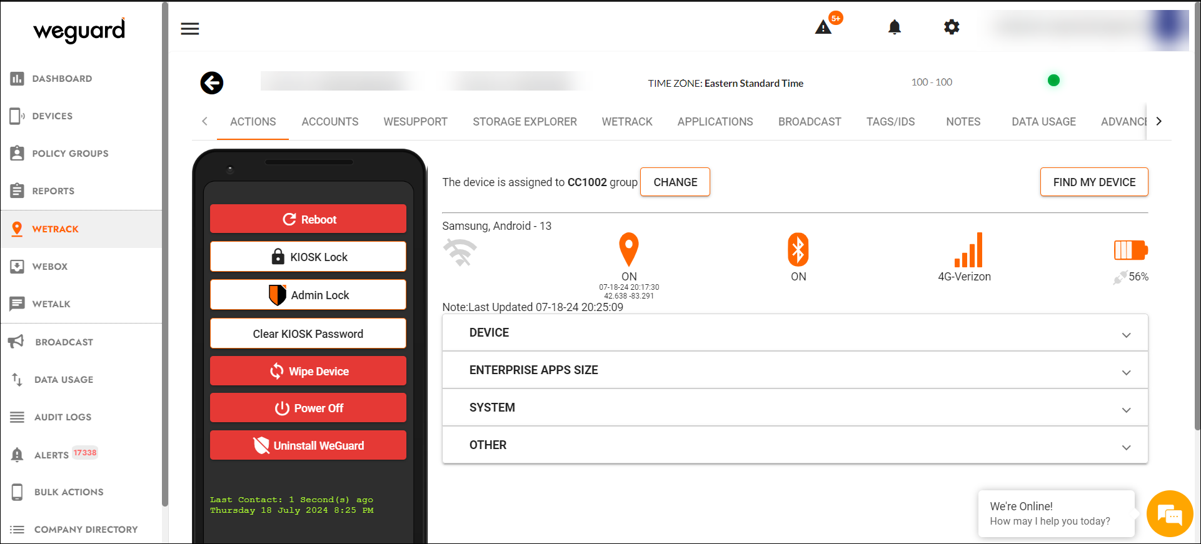This screenshot has width=1201, height=544.
Task: Go back using the black arrow icon
Action: coord(212,83)
